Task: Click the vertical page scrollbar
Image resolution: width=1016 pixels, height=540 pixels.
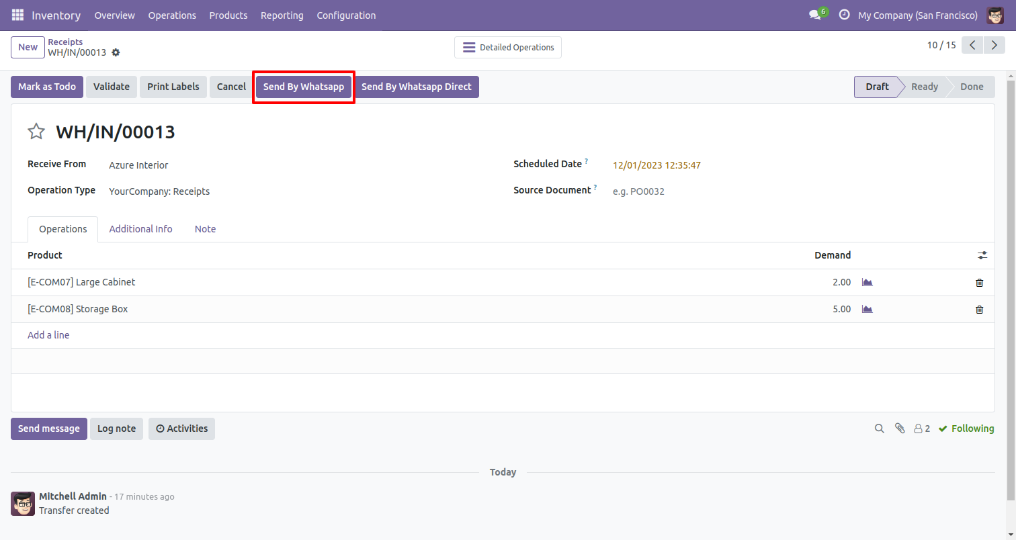Action: coord(1011,289)
